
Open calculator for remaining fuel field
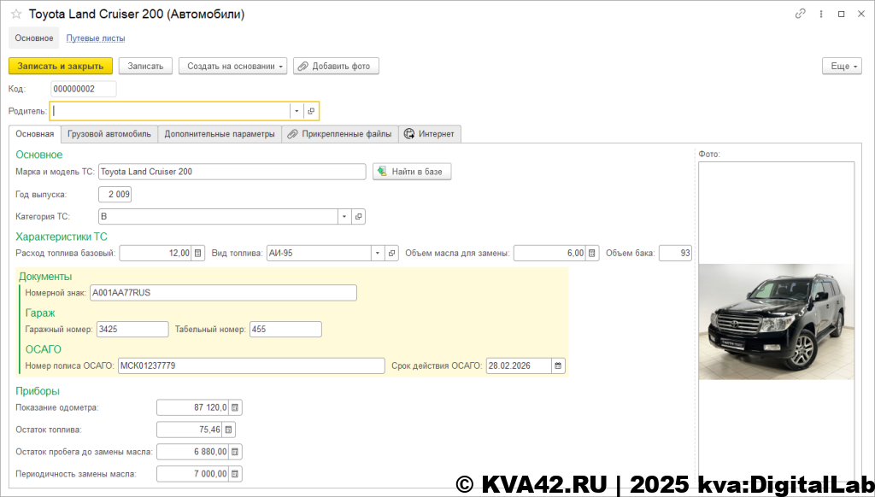coord(228,430)
